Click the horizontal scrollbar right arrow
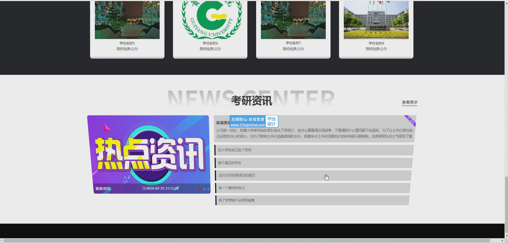This screenshot has height=243, width=508. pos(502,241)
